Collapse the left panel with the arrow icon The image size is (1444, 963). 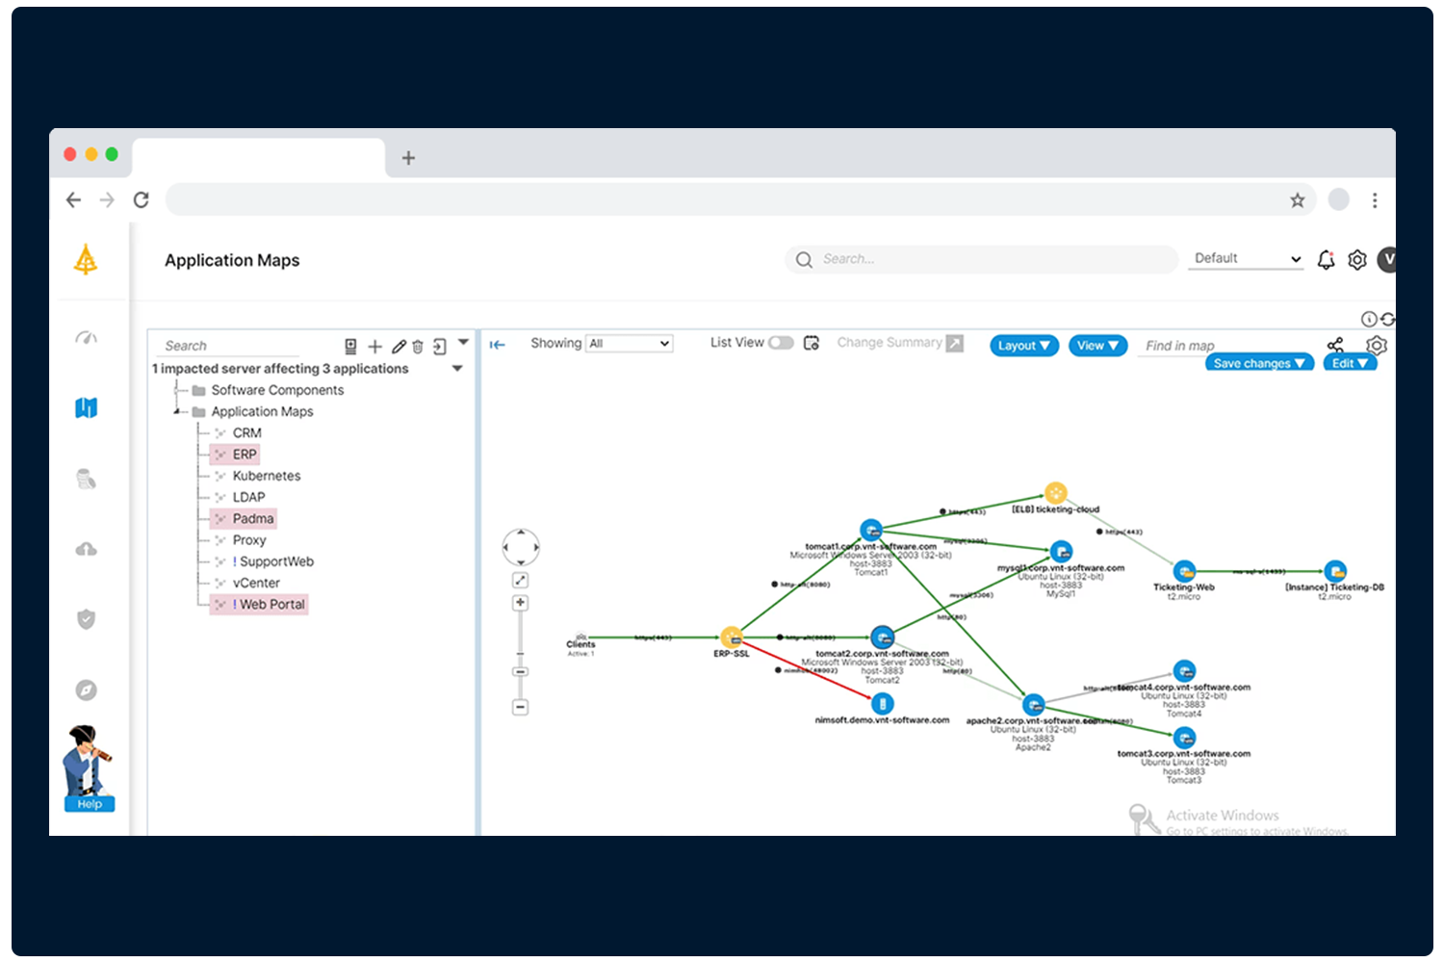498,345
